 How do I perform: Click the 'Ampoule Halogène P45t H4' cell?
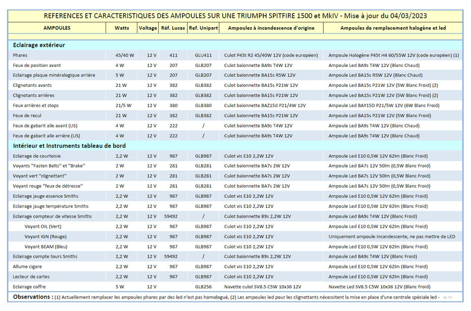(394, 56)
